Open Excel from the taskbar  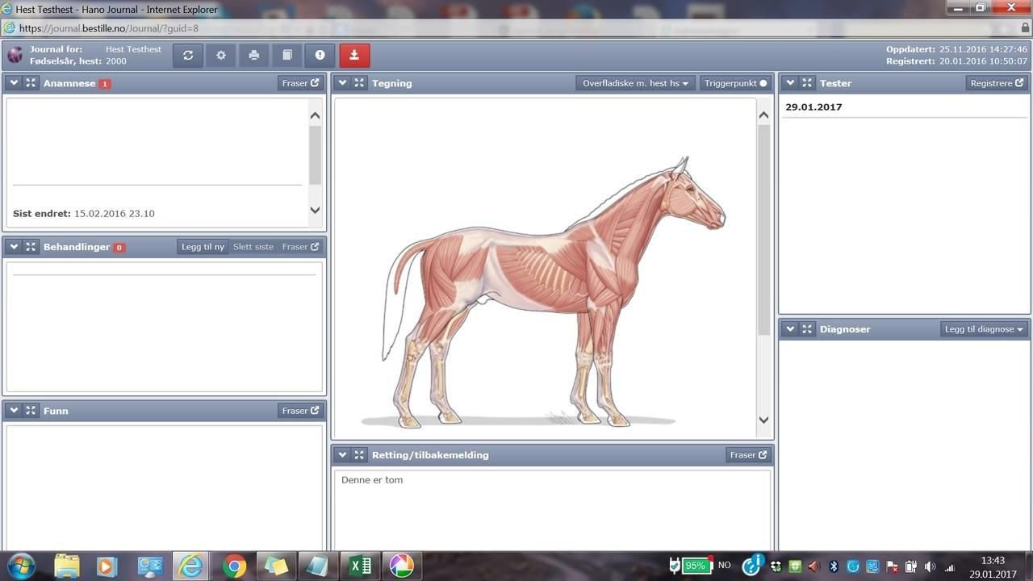pos(360,566)
